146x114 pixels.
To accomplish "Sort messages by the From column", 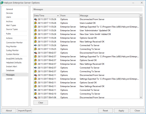I will (x=69, y=16).
